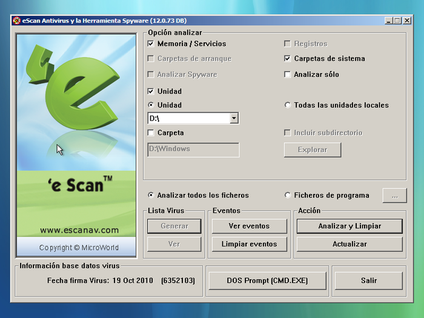The image size is (424, 318).
Task: Click the Actualizar button
Action: (349, 244)
